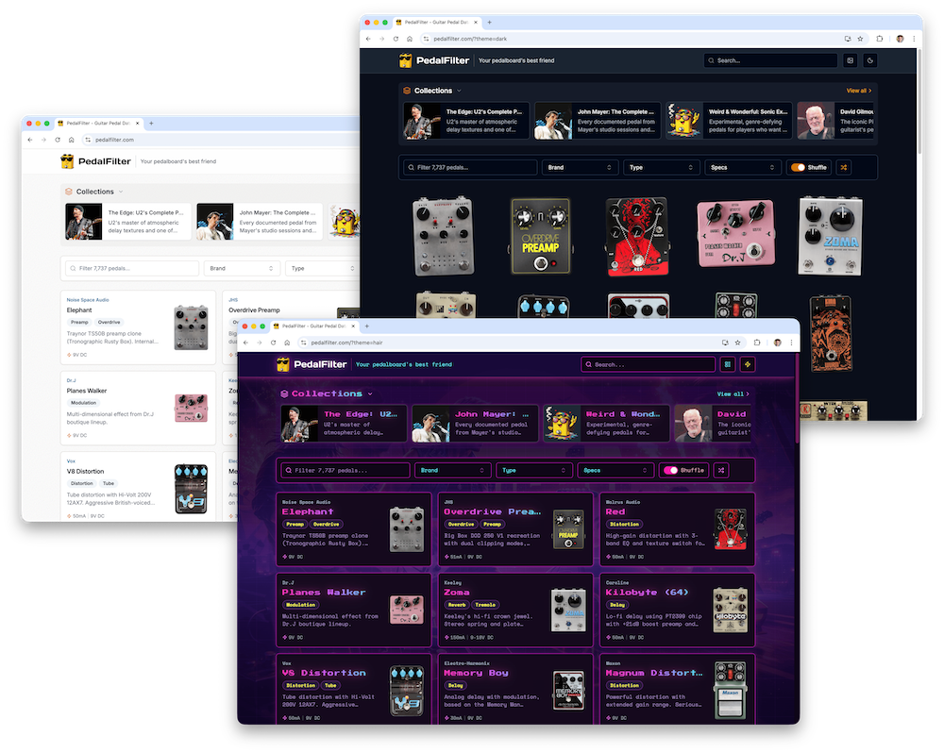The image size is (944, 753).
Task: Click reload icon in the purple window toolbar
Action: coord(274,343)
